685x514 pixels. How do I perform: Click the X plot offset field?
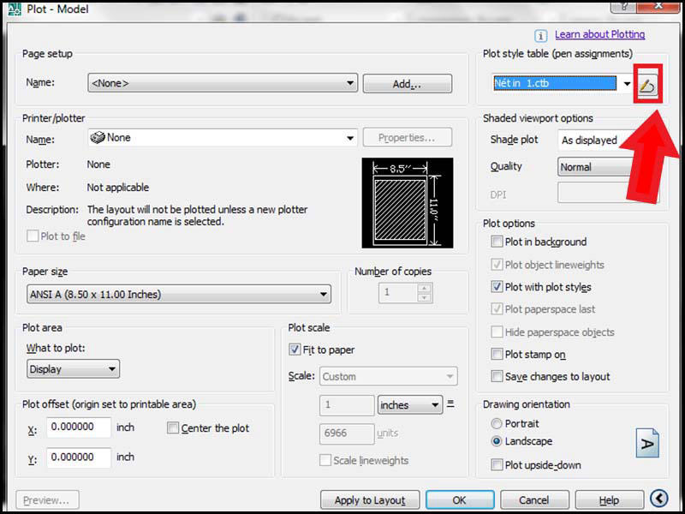pos(79,427)
